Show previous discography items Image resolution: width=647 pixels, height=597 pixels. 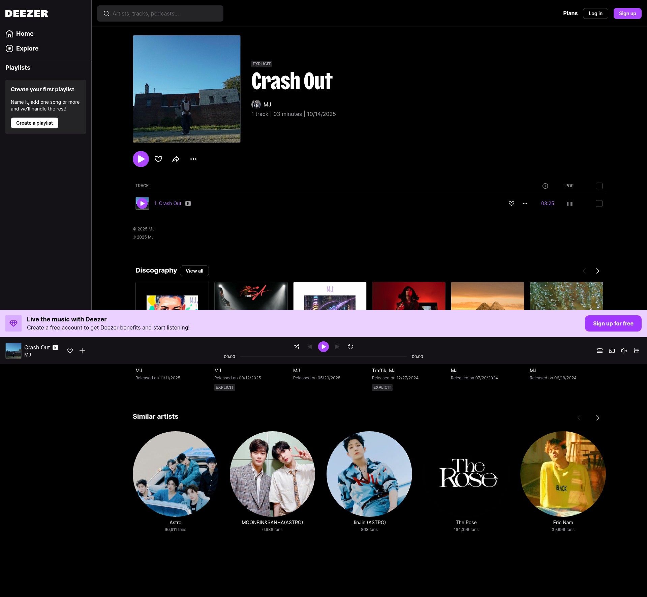(x=584, y=271)
